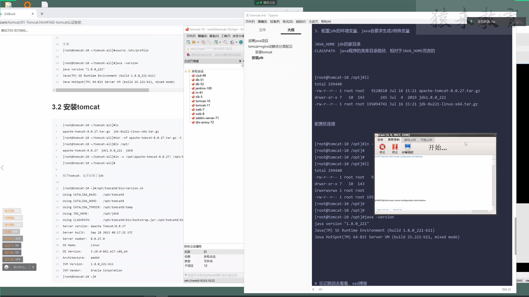
Task: Toggle Typora source code mode icon
Action: (x=320, y=289)
